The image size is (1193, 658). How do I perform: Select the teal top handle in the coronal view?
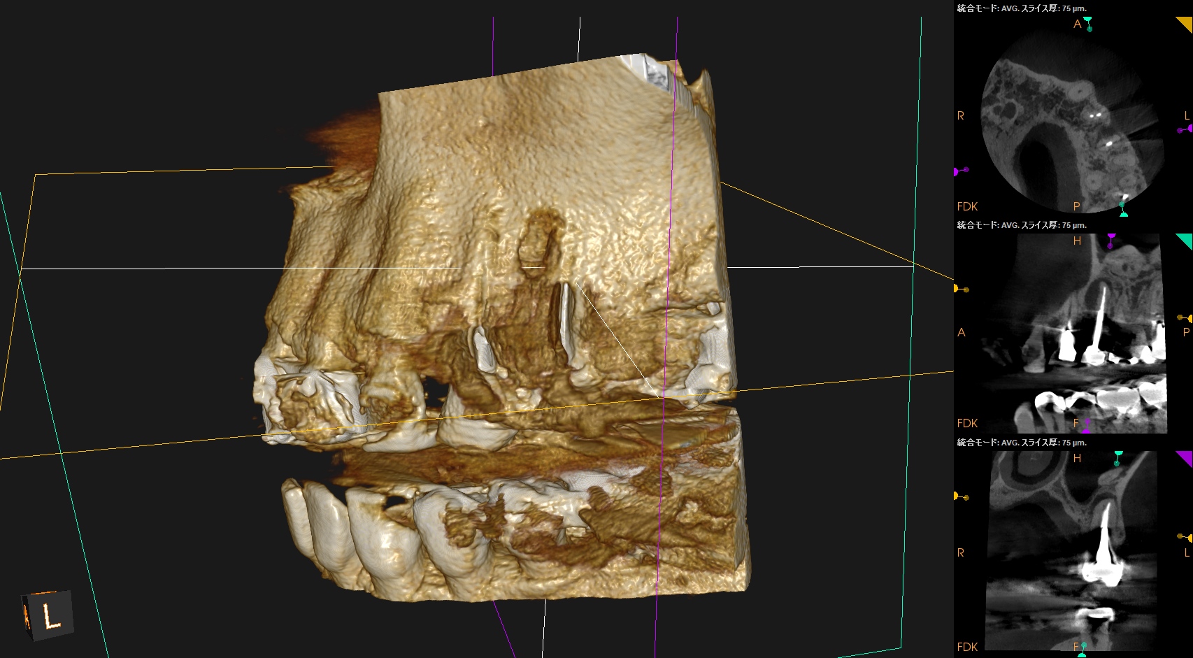click(x=1117, y=458)
